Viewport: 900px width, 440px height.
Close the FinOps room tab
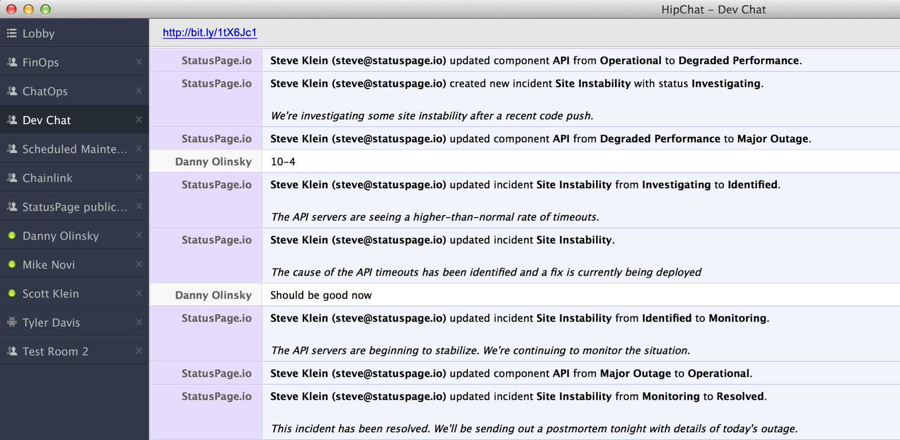(x=139, y=62)
